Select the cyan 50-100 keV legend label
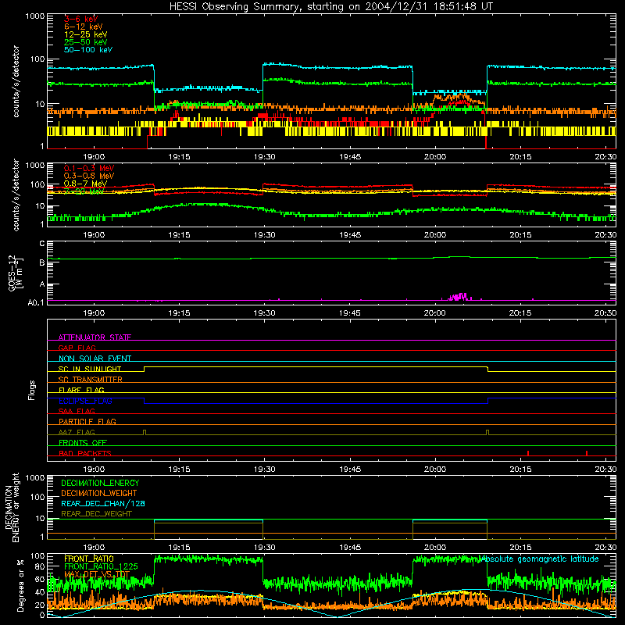The width and height of the screenshot is (625, 625). coord(88,49)
